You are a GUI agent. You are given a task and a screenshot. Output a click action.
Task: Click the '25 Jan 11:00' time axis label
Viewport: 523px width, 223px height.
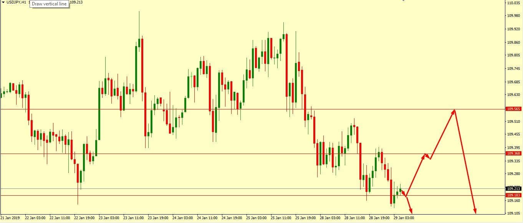pyautogui.click(x=281, y=218)
